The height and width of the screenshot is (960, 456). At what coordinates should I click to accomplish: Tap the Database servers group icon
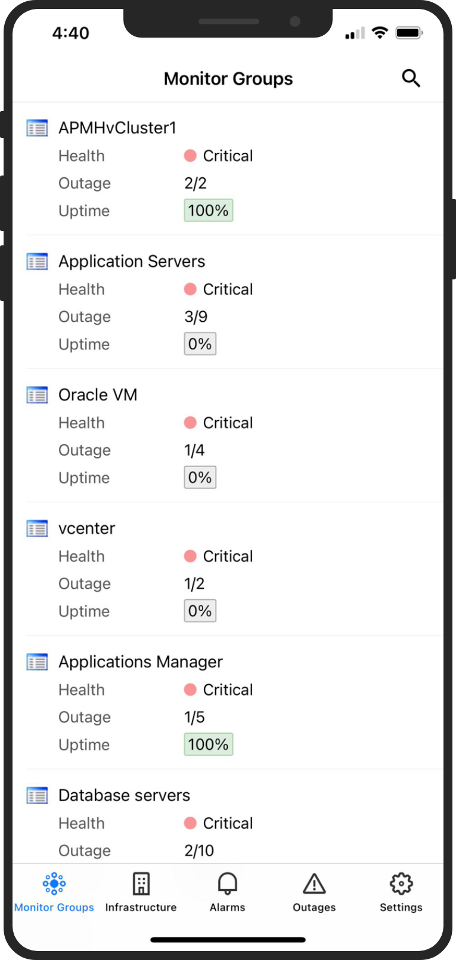(x=37, y=796)
